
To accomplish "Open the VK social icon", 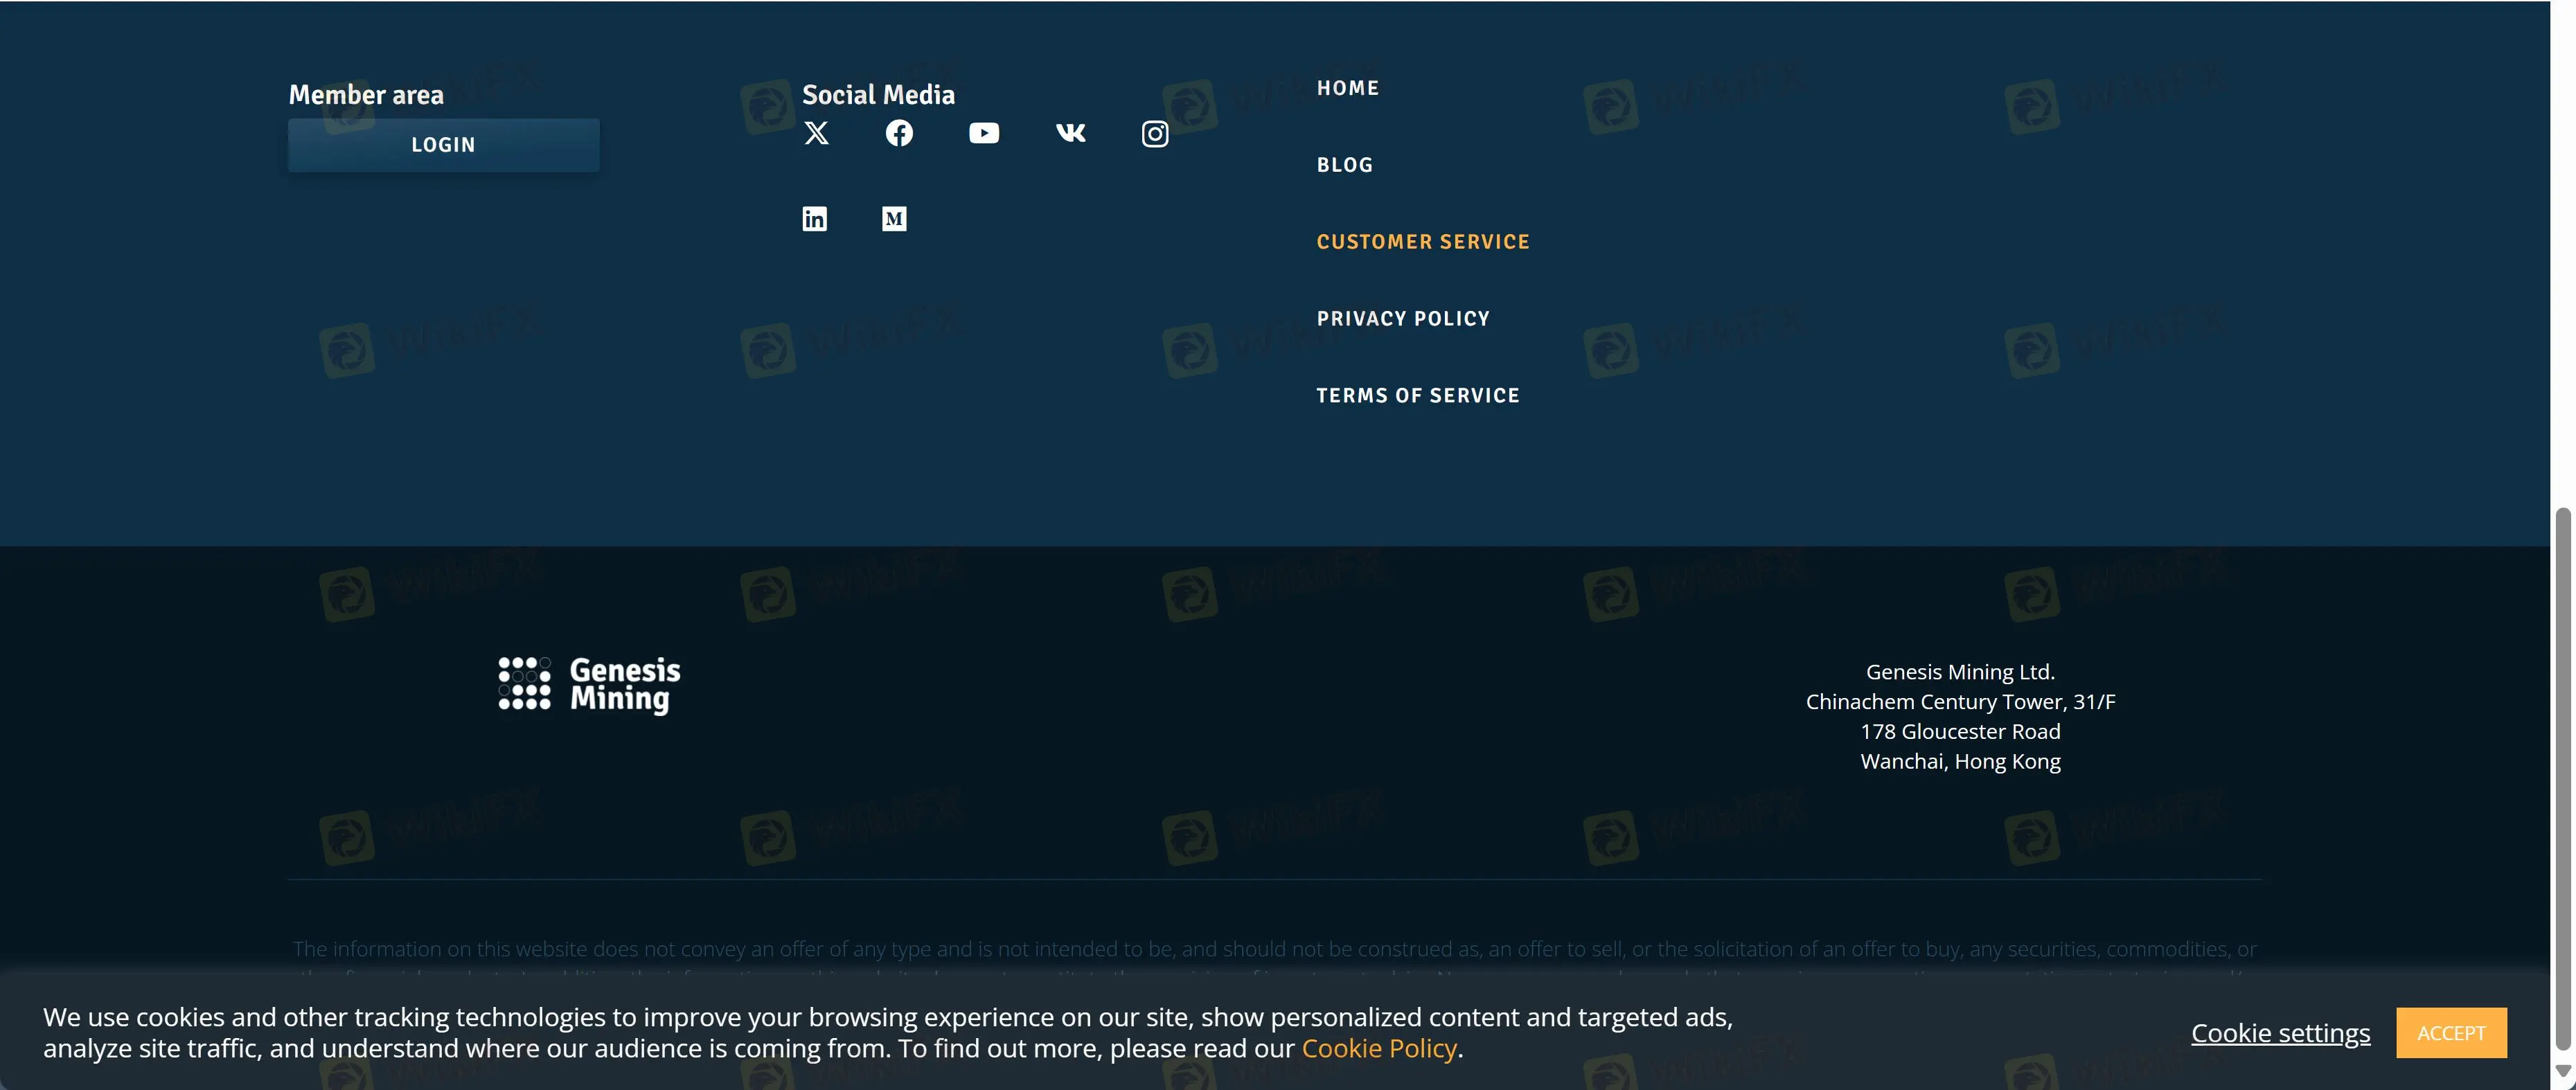I will pyautogui.click(x=1070, y=133).
